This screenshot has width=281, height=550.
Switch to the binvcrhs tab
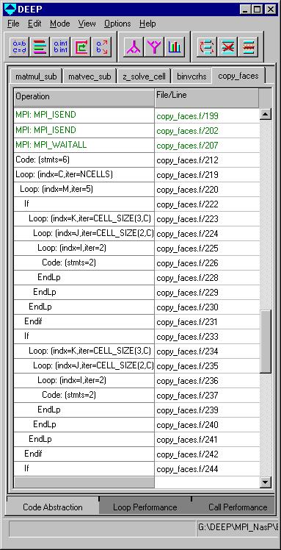191,76
